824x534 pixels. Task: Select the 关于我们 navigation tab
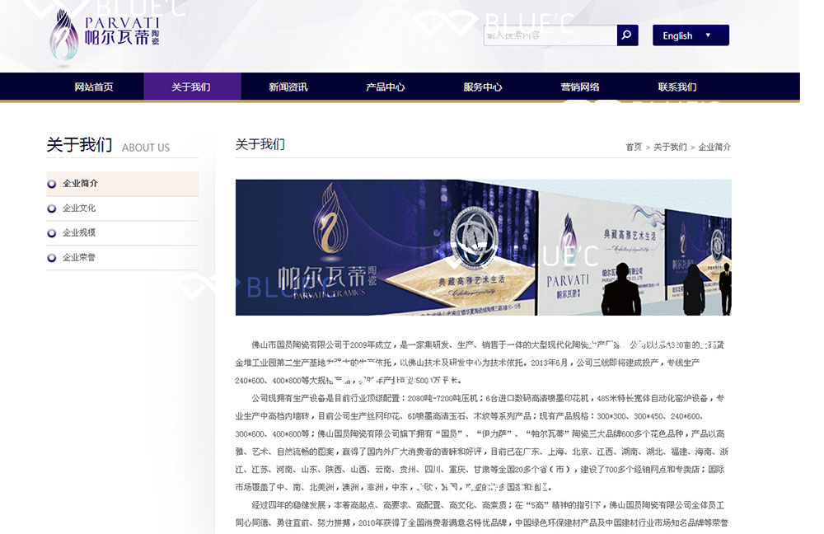(192, 87)
